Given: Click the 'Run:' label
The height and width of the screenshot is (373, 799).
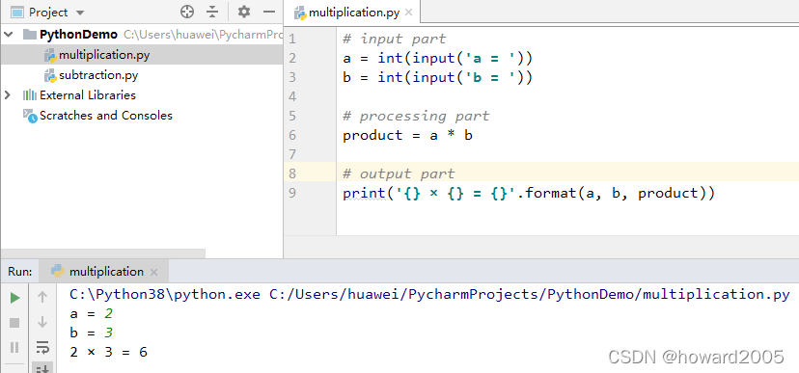Looking at the screenshot, I should point(20,272).
